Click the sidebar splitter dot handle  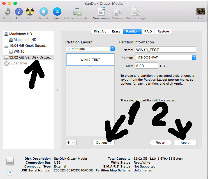(x=57, y=90)
